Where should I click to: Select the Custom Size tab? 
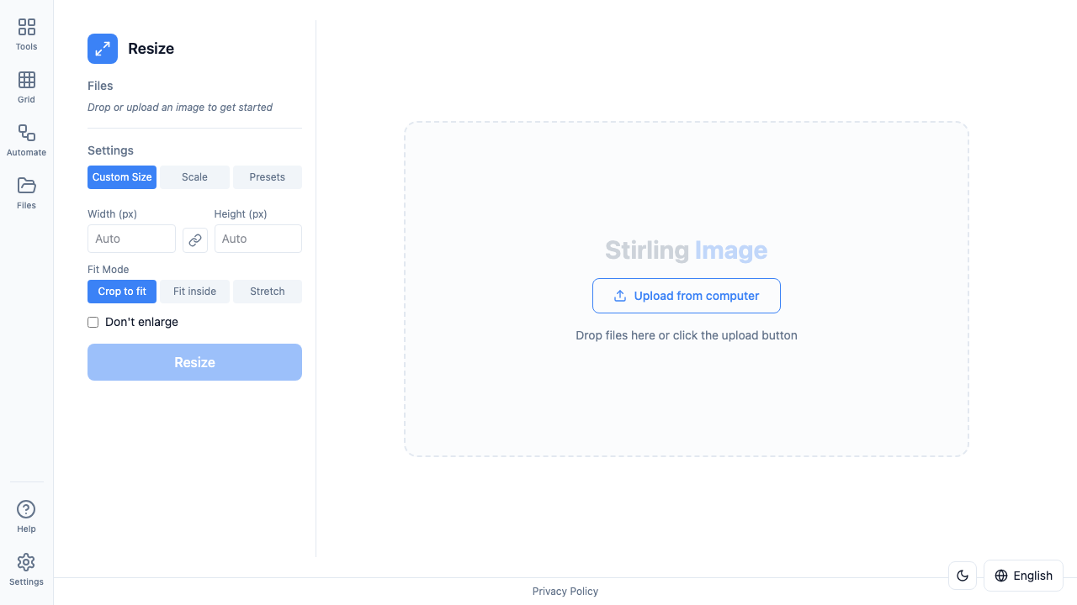[x=122, y=177]
